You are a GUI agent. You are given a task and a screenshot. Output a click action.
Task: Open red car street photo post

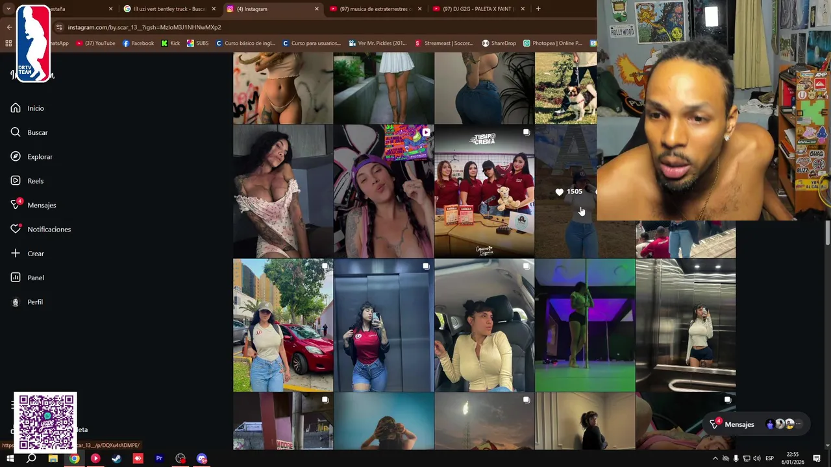click(x=283, y=326)
